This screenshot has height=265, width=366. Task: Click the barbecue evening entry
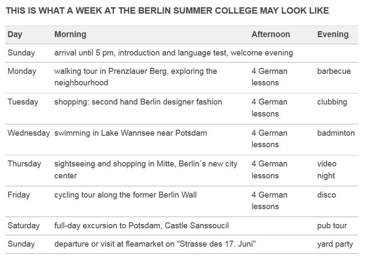point(334,71)
